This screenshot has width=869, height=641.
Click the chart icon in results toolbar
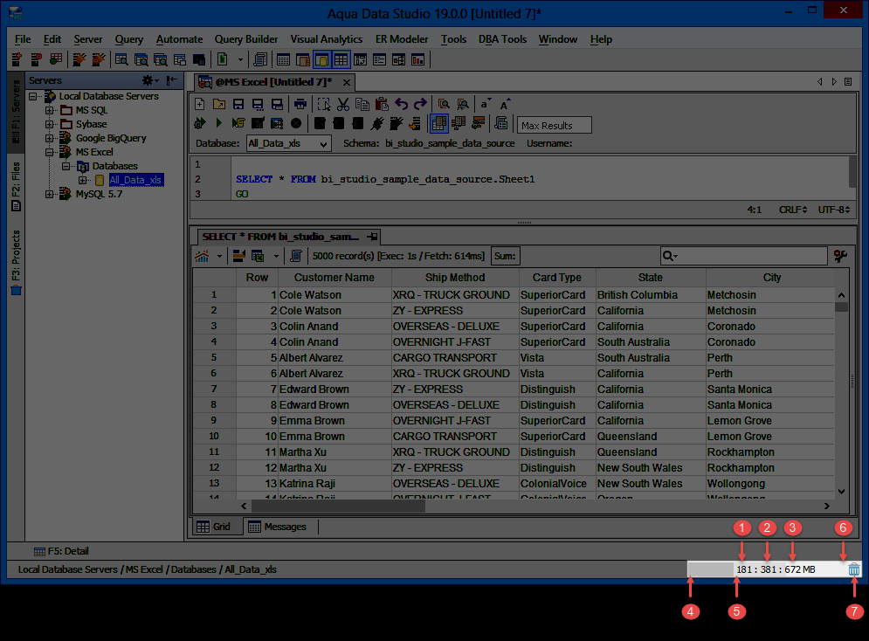click(202, 256)
